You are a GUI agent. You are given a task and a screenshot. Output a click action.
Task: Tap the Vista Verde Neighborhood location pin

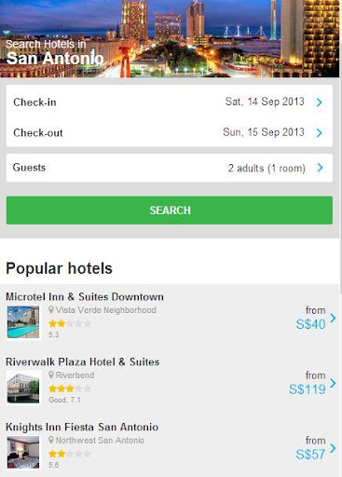click(51, 310)
